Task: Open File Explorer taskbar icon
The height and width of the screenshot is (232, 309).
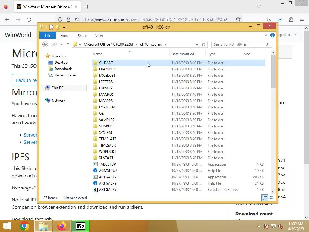Action: point(43,226)
